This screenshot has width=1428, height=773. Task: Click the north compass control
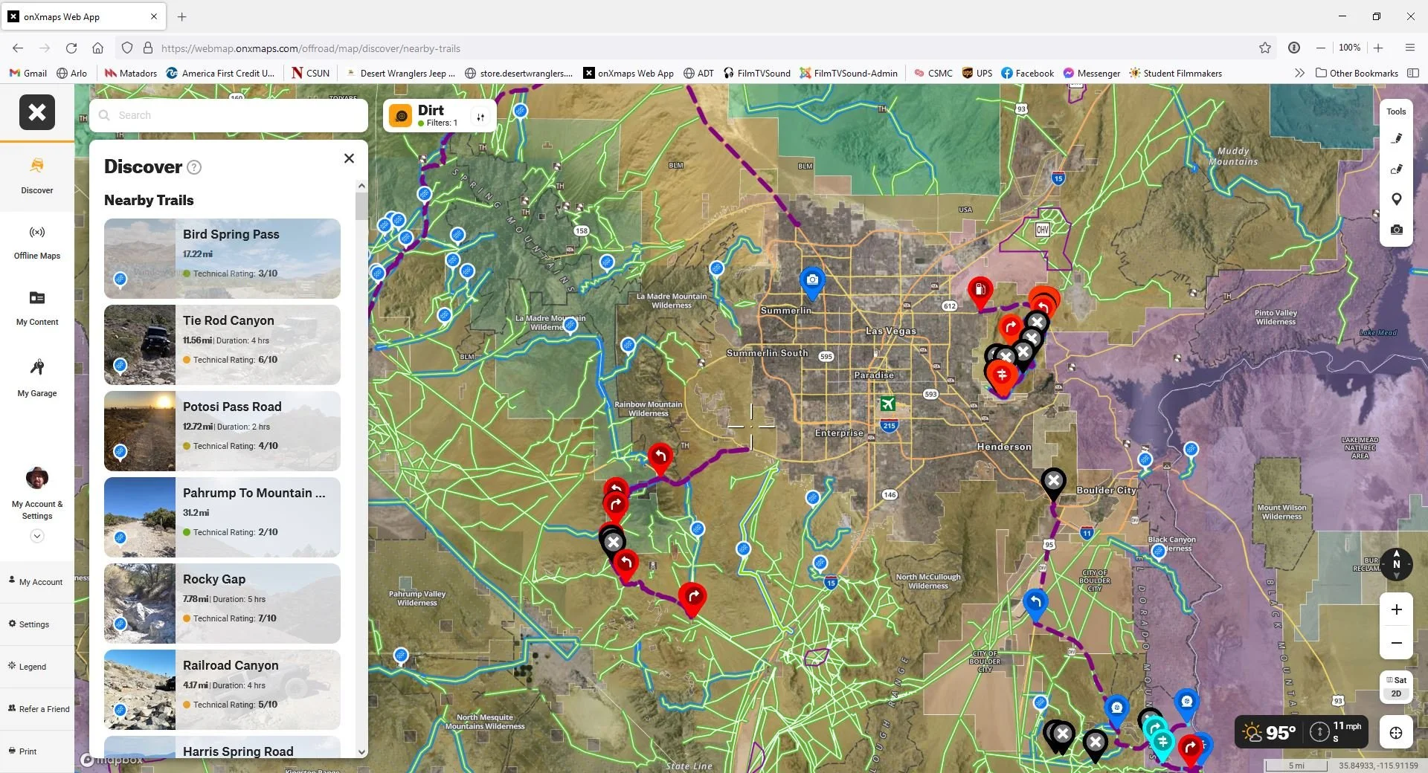pos(1396,564)
